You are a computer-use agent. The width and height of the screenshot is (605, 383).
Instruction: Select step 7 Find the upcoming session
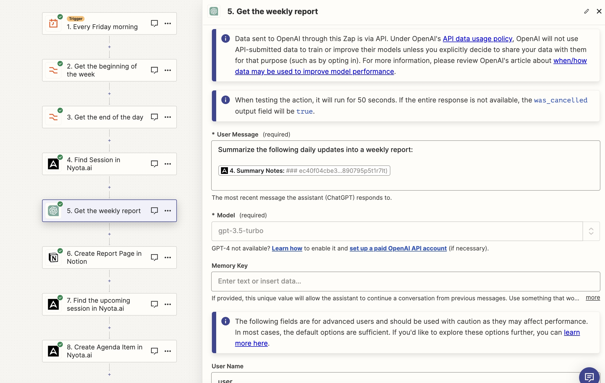pos(109,304)
